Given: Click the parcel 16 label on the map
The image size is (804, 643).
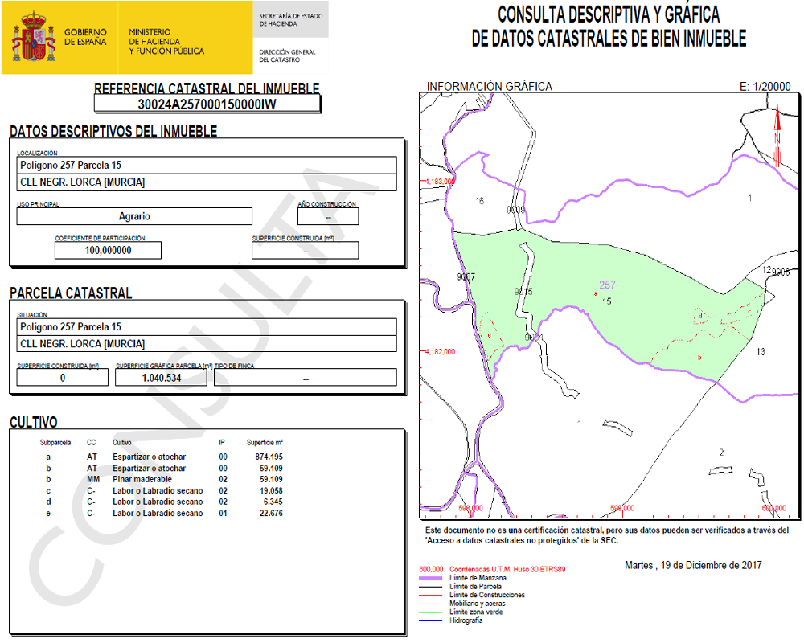Looking at the screenshot, I should 479,201.
